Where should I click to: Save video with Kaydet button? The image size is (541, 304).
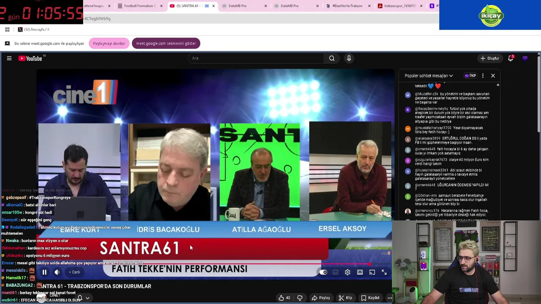click(x=370, y=298)
